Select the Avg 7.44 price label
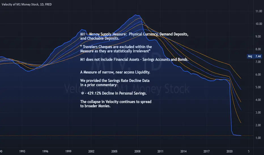This screenshot has height=155, width=264. tap(254, 56)
